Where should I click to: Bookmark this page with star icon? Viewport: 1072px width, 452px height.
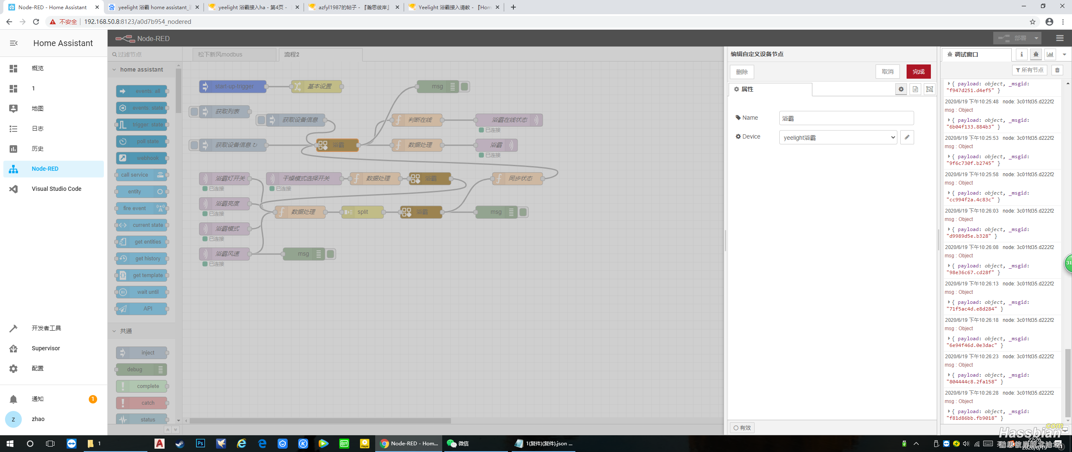1033,22
